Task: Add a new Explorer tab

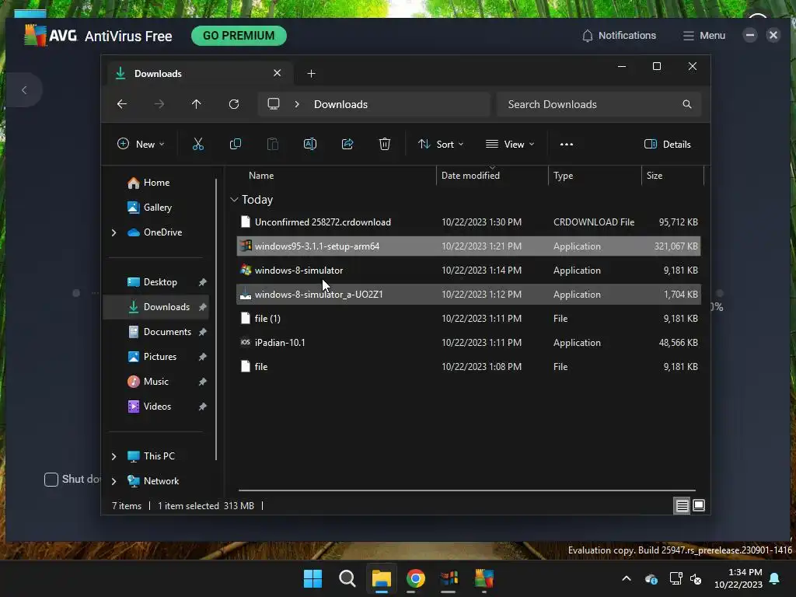Action: click(311, 74)
